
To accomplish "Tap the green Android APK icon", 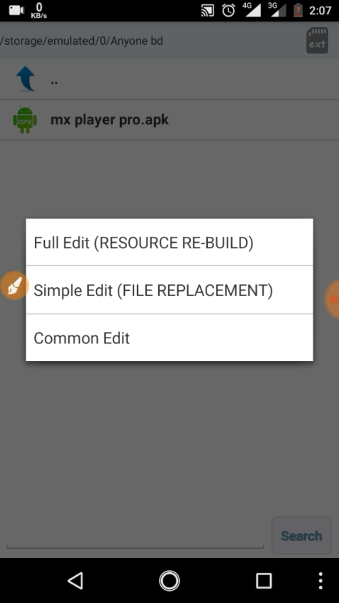I will [x=25, y=120].
